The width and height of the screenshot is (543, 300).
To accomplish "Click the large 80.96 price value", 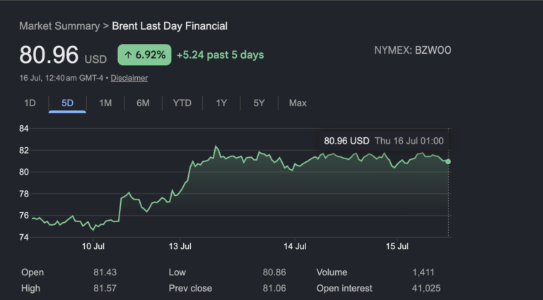I will point(49,54).
